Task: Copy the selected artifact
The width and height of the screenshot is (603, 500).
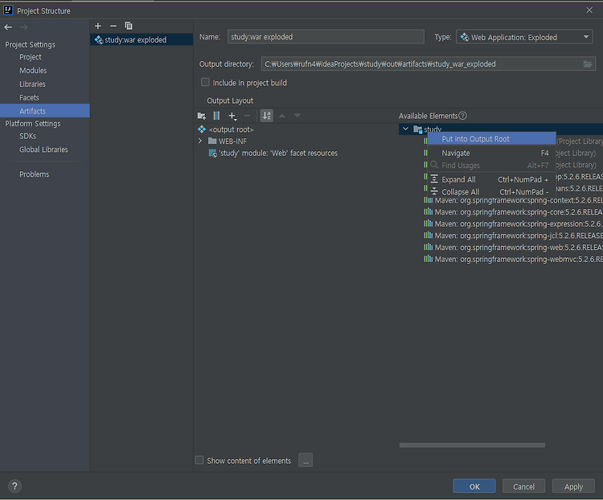Action: (129, 26)
